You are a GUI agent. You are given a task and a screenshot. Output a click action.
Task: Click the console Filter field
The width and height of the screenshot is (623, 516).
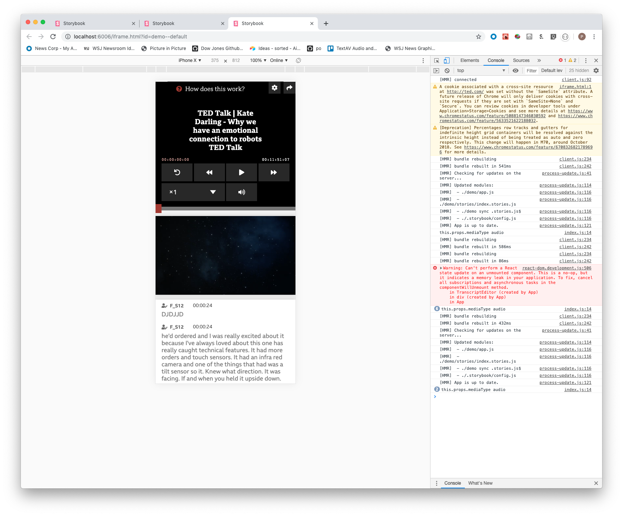[x=532, y=71]
